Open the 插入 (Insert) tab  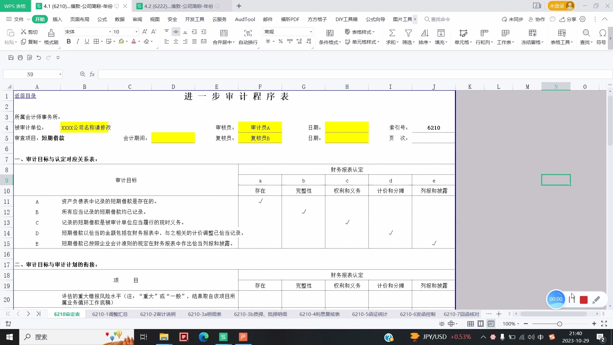[x=57, y=19]
